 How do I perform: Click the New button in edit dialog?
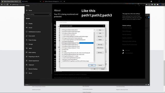pyautogui.click(x=100, y=30)
